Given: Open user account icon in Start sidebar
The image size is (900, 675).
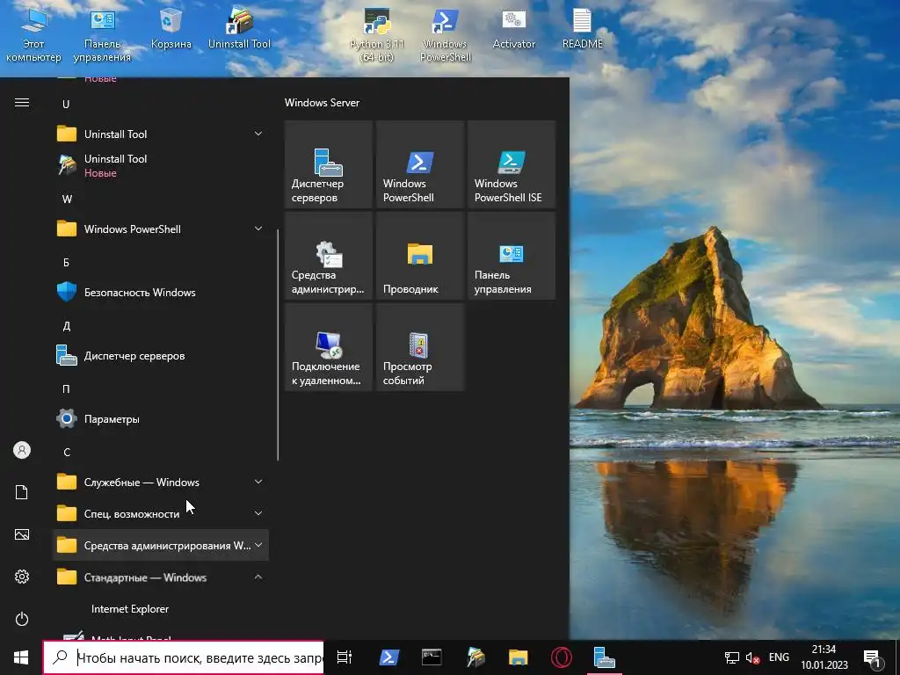Looking at the screenshot, I should 22,450.
